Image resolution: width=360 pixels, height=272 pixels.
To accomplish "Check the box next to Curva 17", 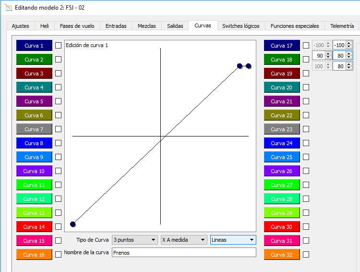I will pyautogui.click(x=306, y=46).
